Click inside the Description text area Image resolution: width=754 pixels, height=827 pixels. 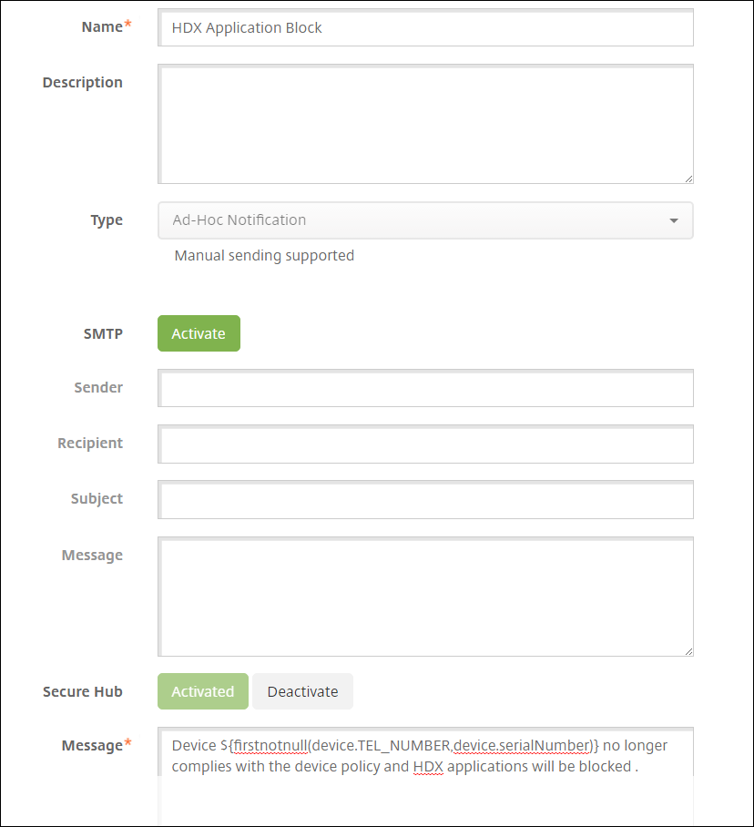(x=425, y=124)
